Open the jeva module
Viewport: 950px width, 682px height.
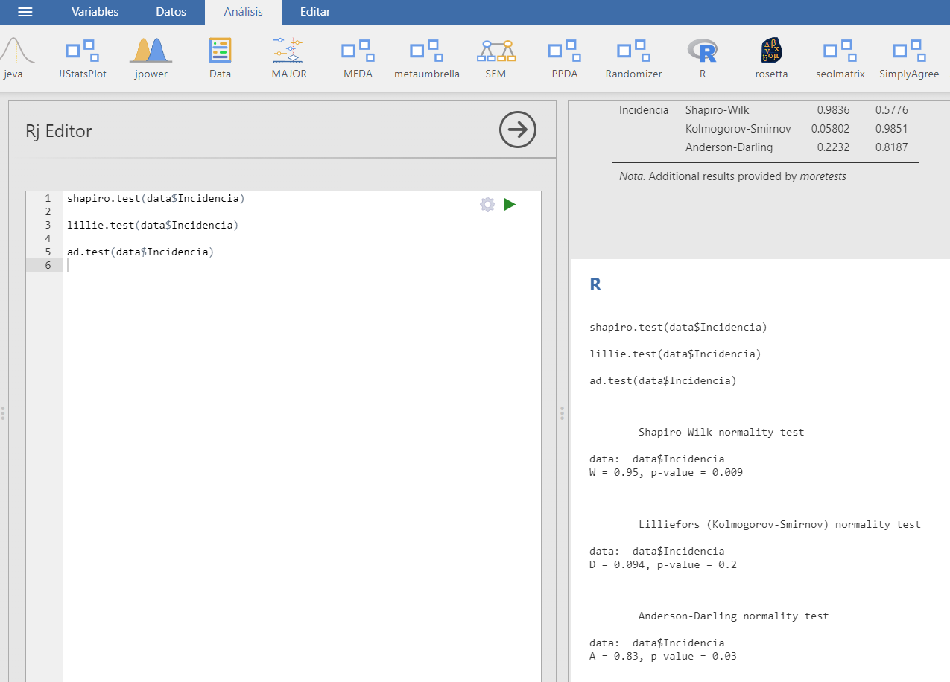click(15, 58)
